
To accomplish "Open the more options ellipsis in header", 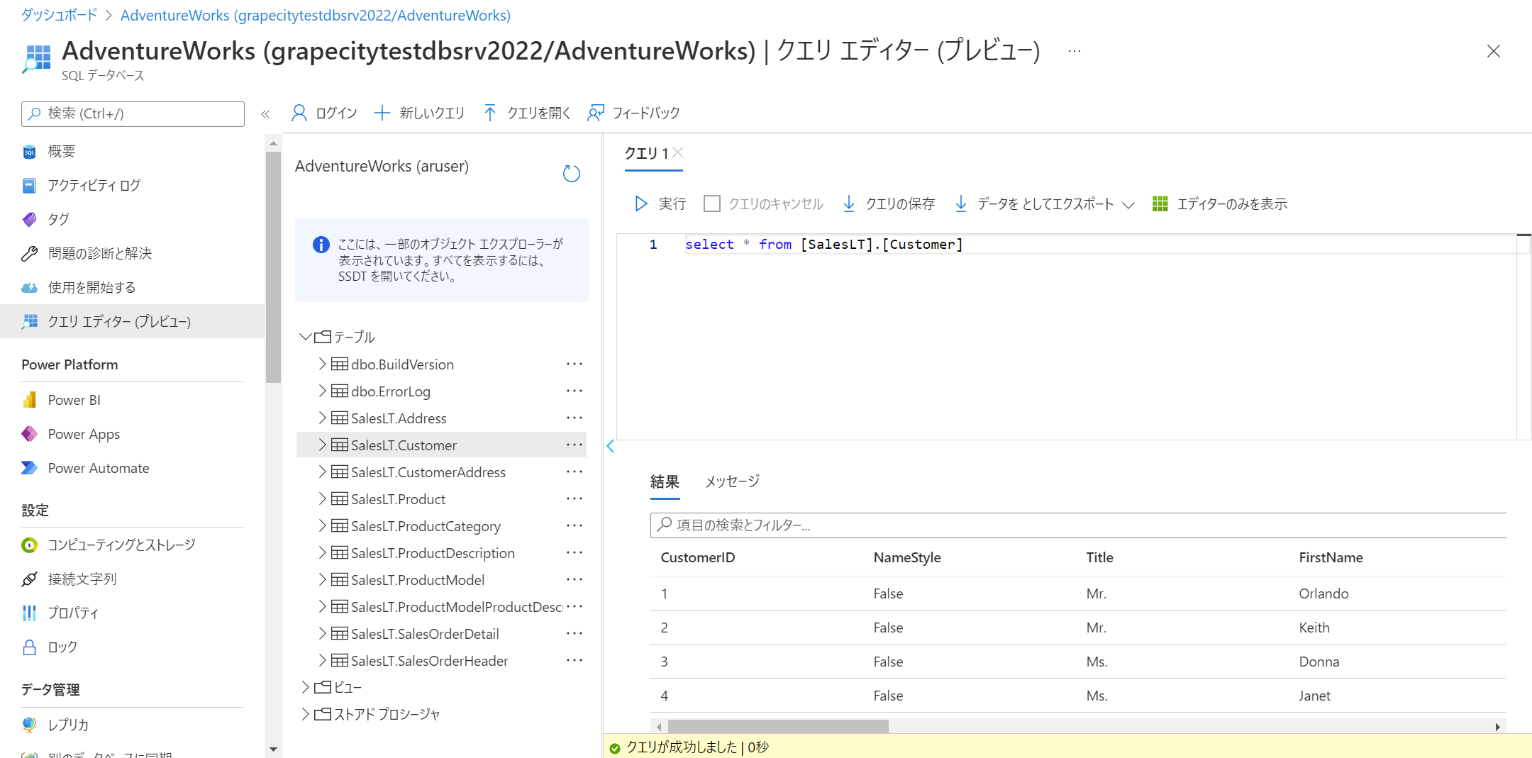I will pyautogui.click(x=1075, y=51).
